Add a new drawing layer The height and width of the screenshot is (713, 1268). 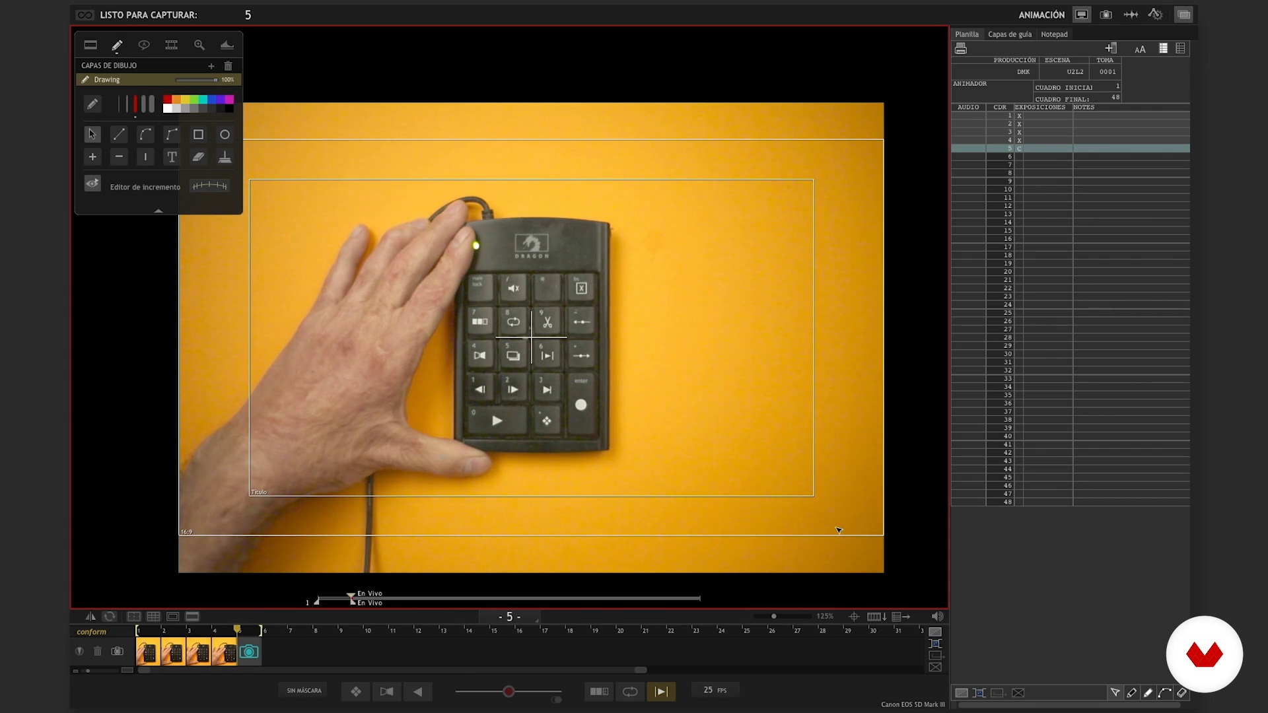[x=211, y=66]
